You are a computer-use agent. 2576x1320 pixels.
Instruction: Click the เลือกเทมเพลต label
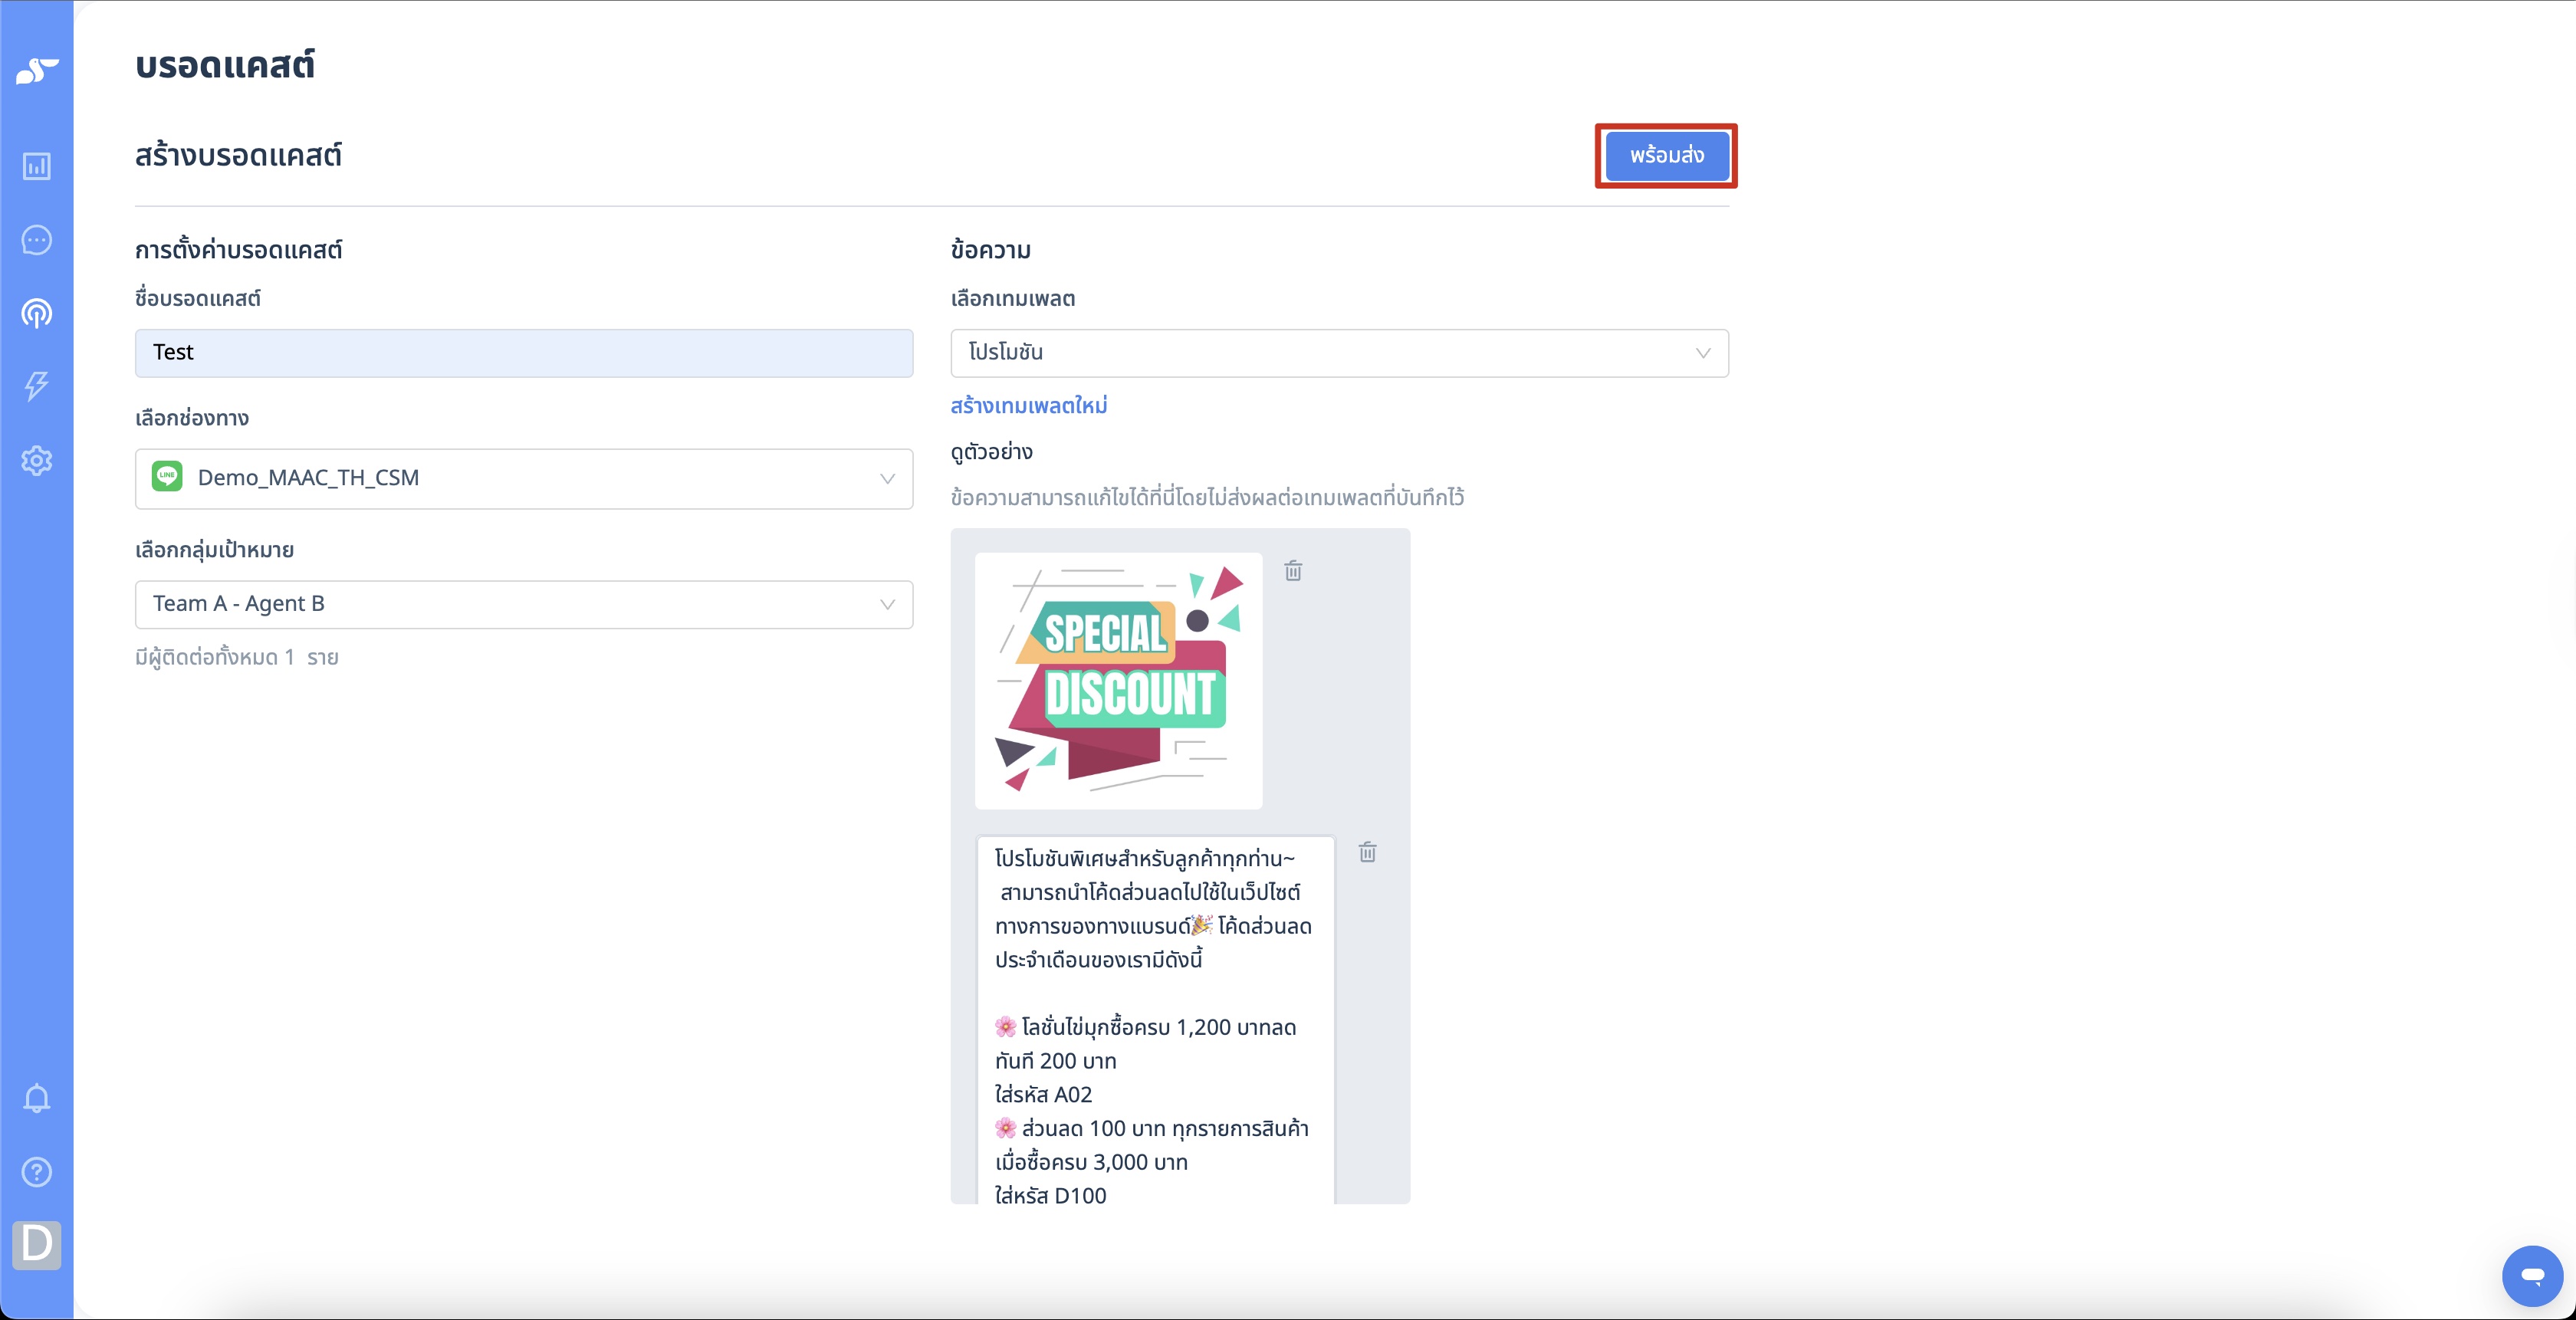1012,299
